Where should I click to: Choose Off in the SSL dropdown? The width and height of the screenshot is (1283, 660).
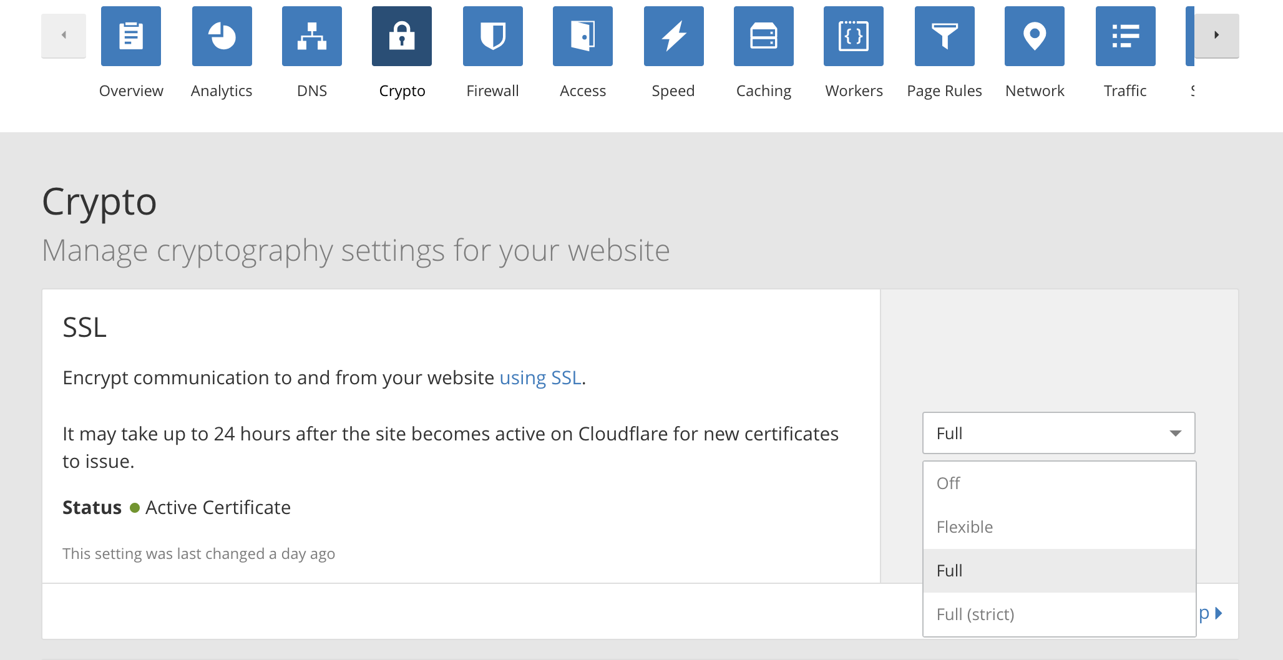[1058, 483]
